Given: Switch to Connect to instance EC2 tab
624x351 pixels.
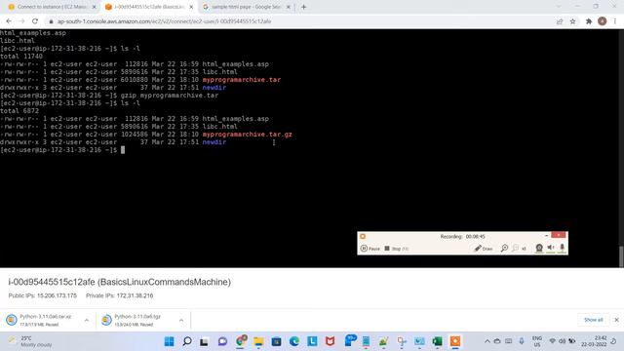Looking at the screenshot, I should click(52, 7).
